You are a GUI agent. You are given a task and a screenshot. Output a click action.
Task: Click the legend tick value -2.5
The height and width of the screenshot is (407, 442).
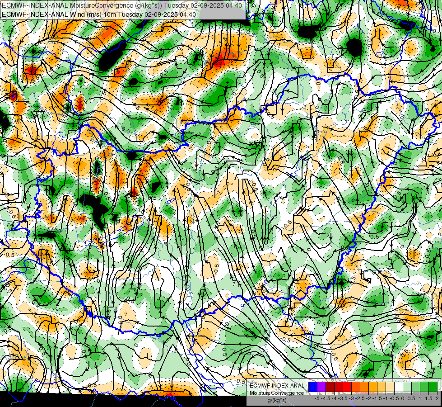[x=360, y=398]
